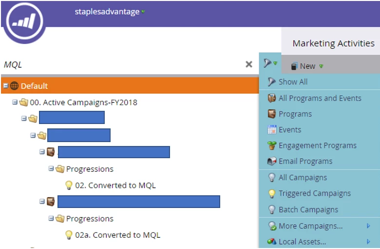Viewport: 380px width, 249px height.
Task: Click the Programs briefcase icon
Action: (272, 114)
